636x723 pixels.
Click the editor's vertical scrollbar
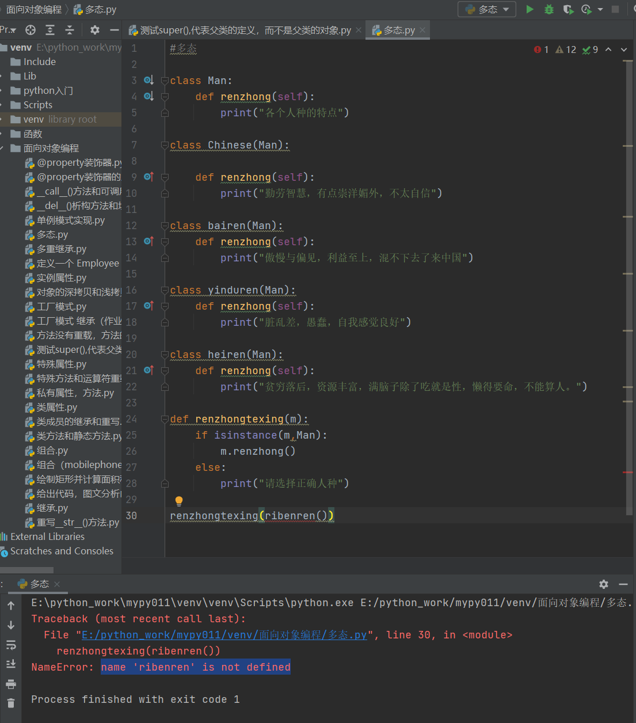(629, 288)
